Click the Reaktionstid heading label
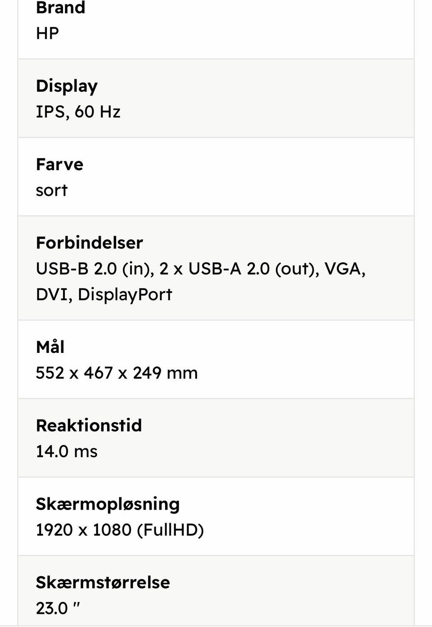Viewport: 432px width, 627px height. click(89, 425)
